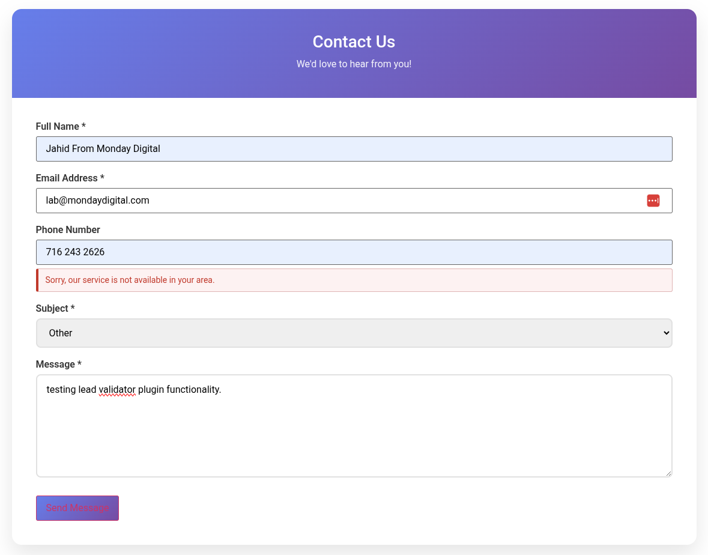Click the Send Message button
Image resolution: width=708 pixels, height=555 pixels.
tap(77, 508)
